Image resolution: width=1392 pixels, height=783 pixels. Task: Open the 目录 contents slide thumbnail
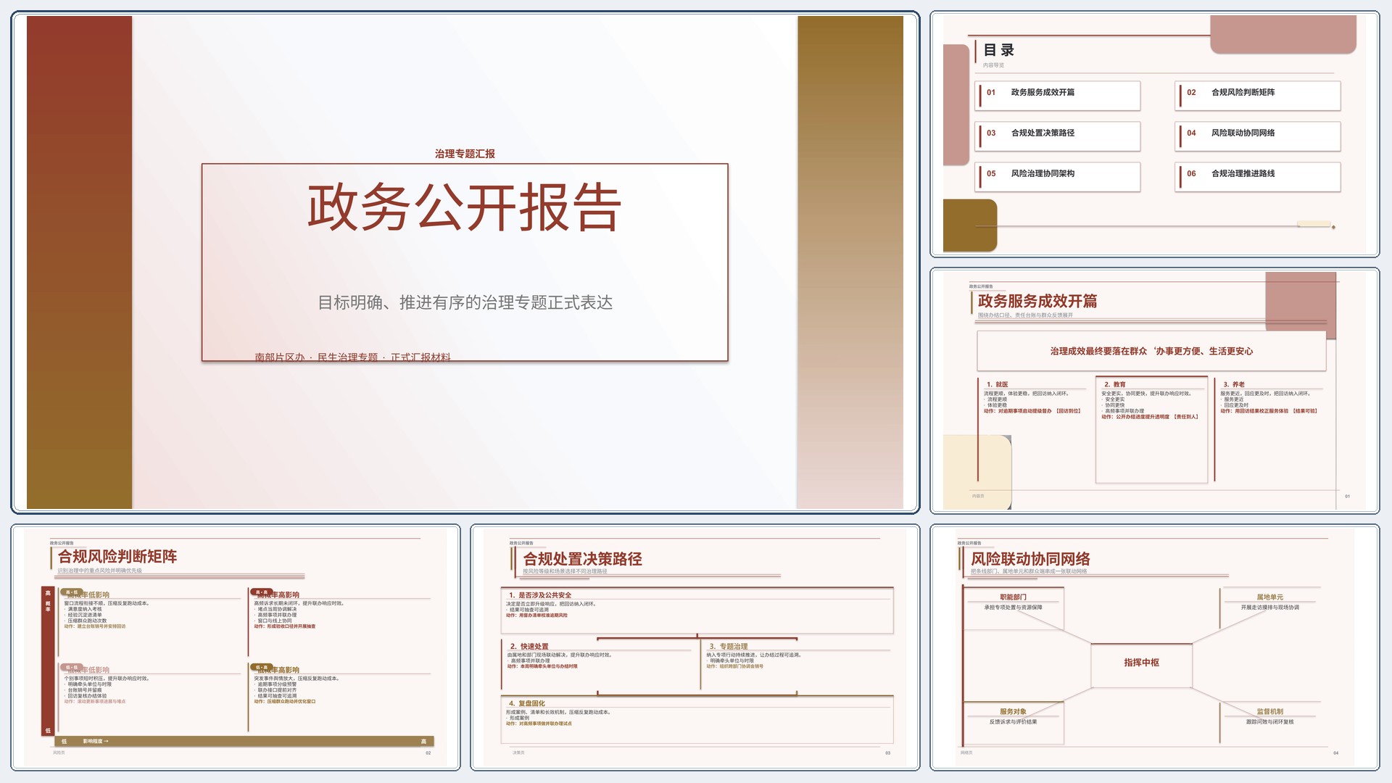coord(1154,134)
